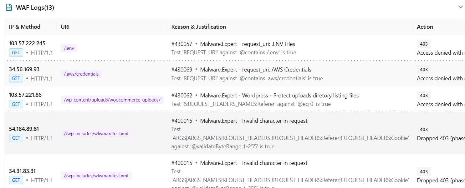Click the URI column header

[65, 27]
